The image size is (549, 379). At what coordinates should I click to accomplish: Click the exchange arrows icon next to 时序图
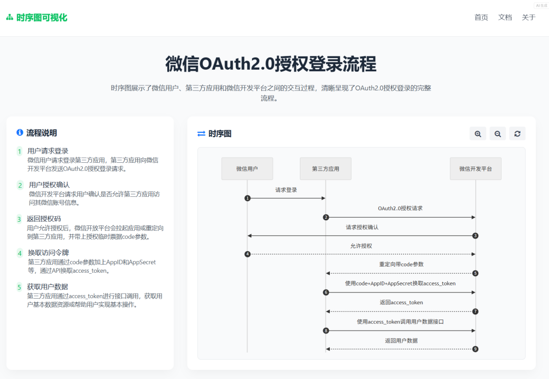click(x=201, y=133)
